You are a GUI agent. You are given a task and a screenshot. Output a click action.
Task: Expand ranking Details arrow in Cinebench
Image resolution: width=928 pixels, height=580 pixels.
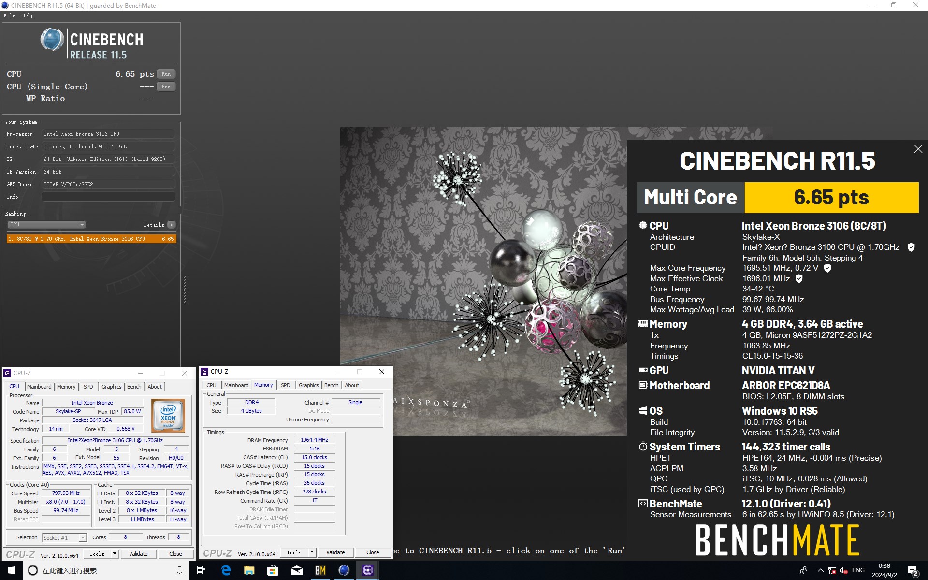coord(172,225)
